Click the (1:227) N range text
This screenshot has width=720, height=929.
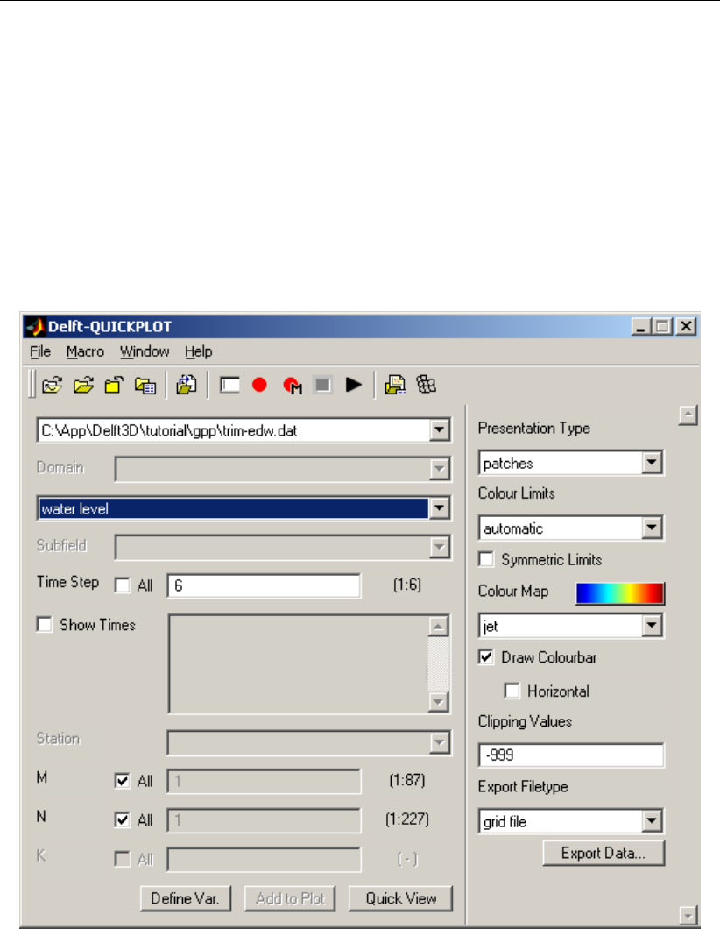pos(407,819)
